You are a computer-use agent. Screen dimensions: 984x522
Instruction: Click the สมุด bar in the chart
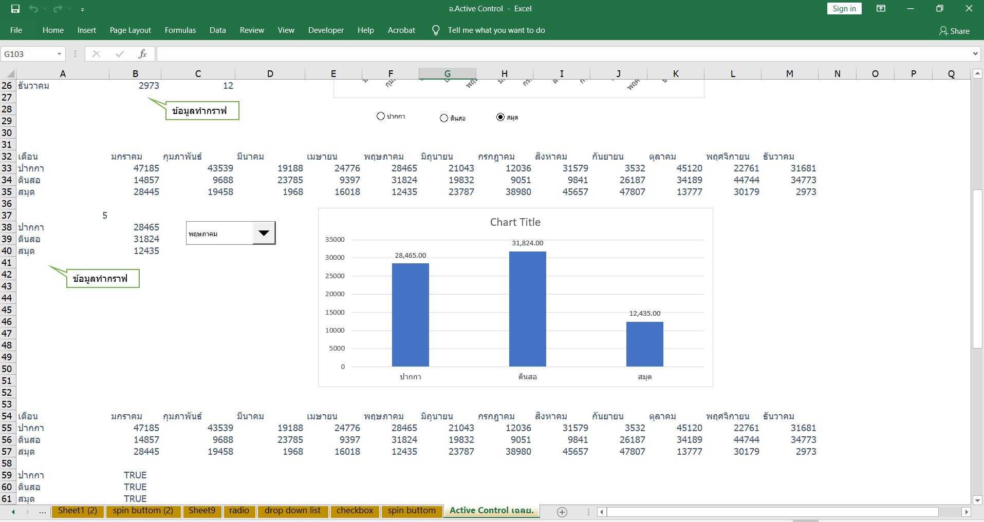645,344
